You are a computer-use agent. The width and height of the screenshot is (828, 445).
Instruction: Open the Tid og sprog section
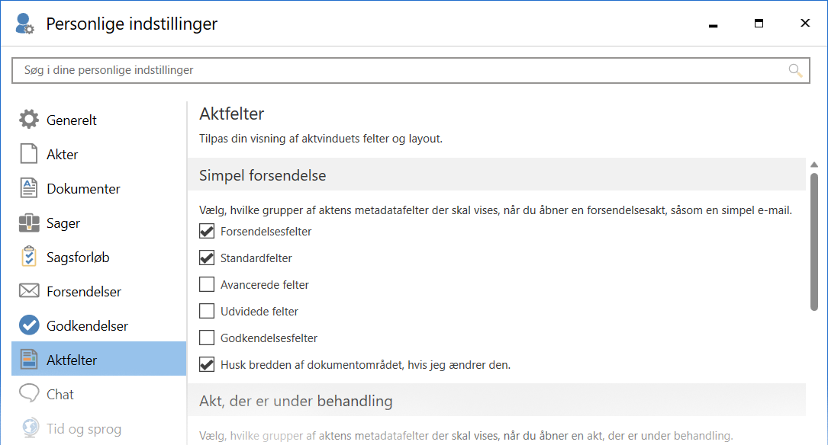click(98, 428)
